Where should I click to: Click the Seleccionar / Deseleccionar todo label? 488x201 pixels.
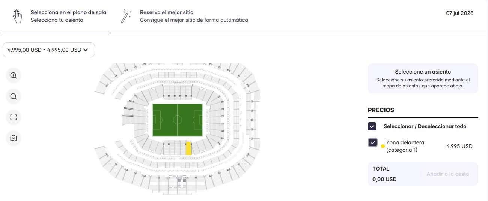pyautogui.click(x=425, y=126)
